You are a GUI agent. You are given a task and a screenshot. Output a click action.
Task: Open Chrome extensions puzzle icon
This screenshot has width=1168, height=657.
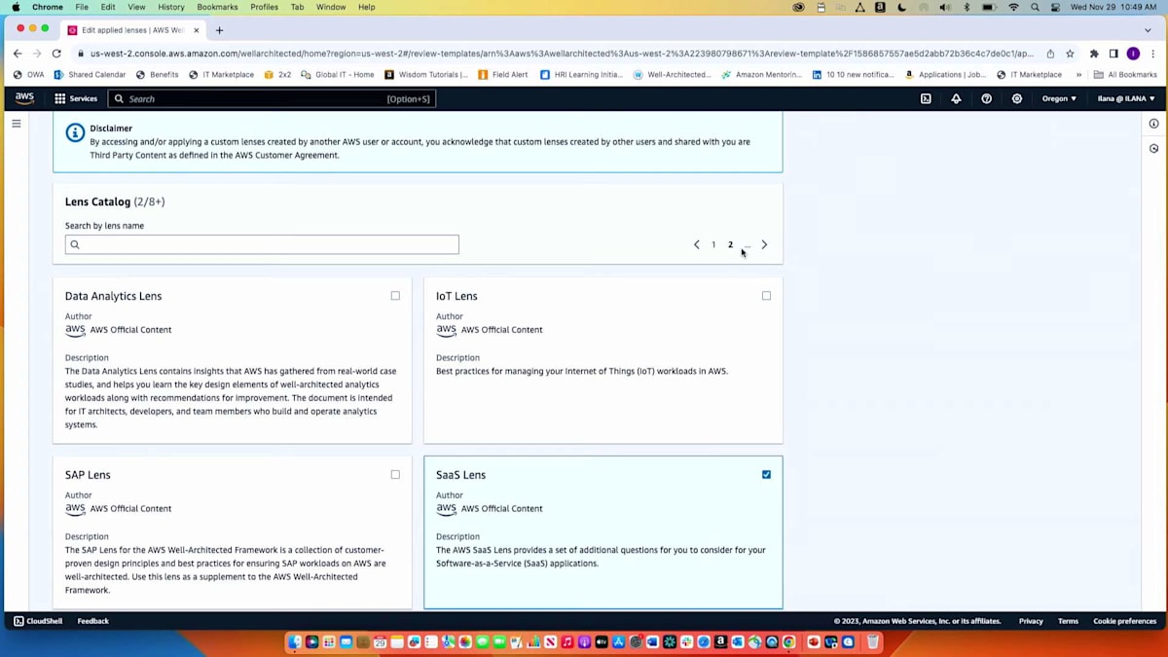(1094, 54)
